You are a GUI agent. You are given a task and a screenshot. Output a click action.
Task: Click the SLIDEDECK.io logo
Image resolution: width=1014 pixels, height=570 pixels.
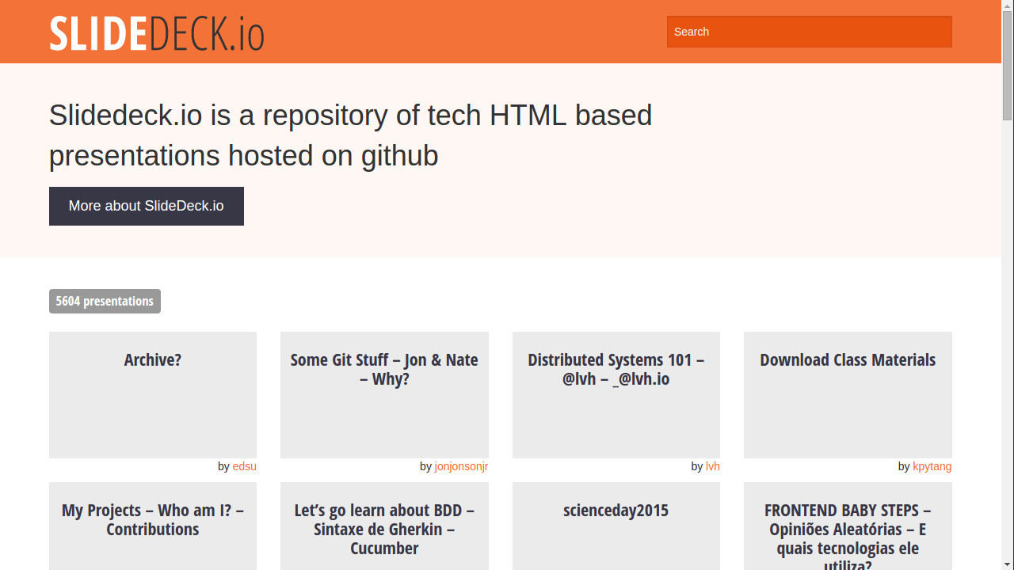point(157,33)
